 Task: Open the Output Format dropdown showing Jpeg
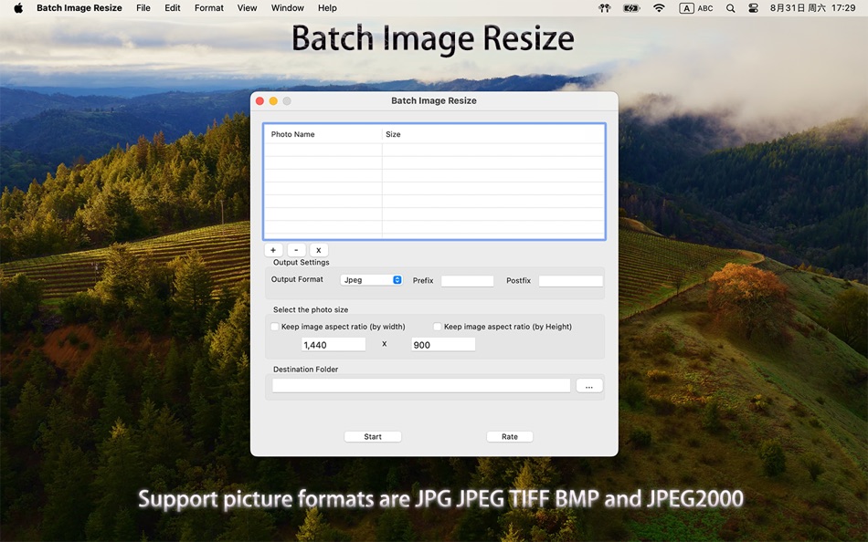point(372,279)
